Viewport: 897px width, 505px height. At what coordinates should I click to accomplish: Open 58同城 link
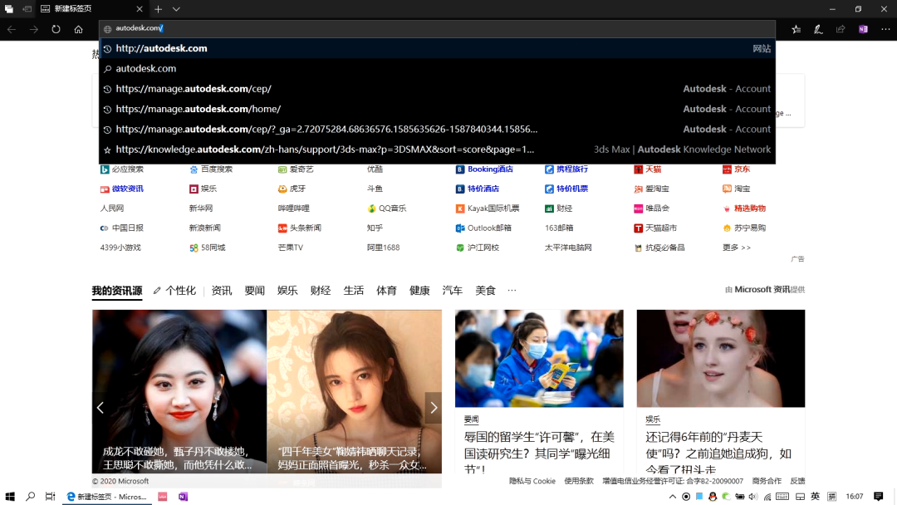tap(207, 248)
